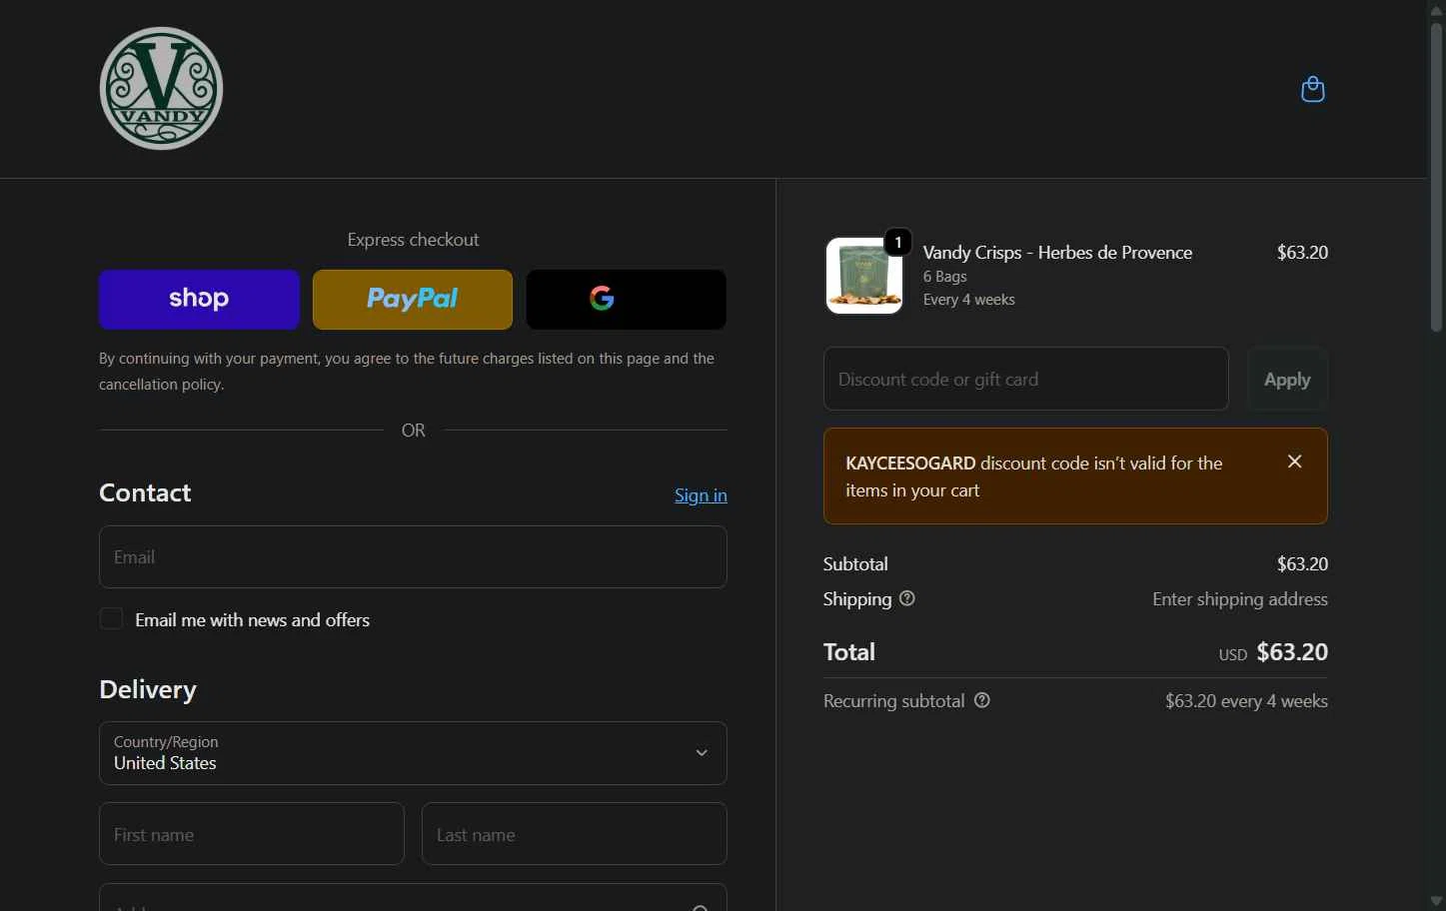Select the Delivery heading

coord(148,689)
